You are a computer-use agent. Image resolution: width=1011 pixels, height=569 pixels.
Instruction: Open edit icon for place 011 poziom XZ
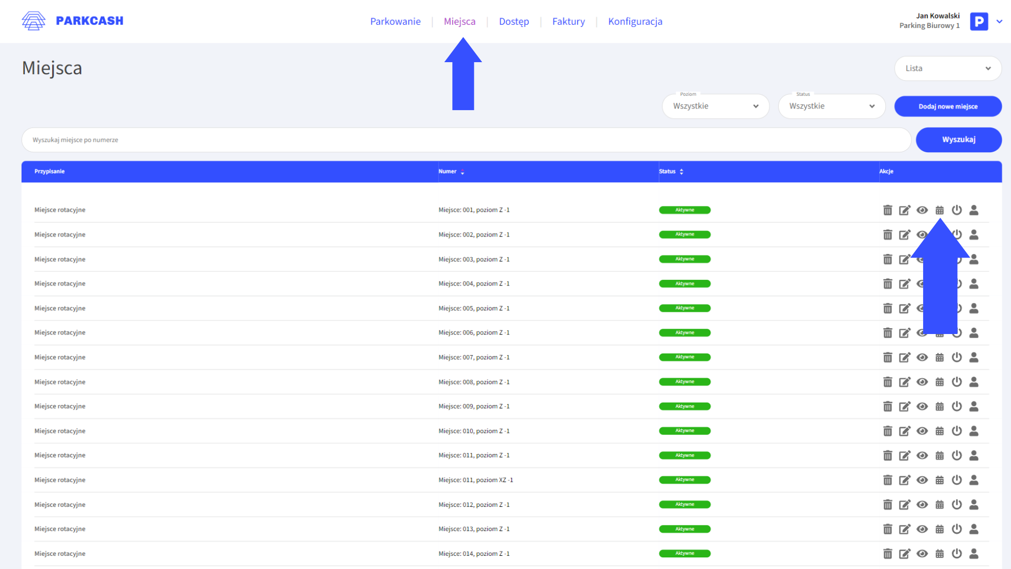click(x=905, y=480)
